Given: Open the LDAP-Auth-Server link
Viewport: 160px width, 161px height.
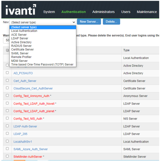Looking at the screenshot, I should pyautogui.click(x=25, y=126).
